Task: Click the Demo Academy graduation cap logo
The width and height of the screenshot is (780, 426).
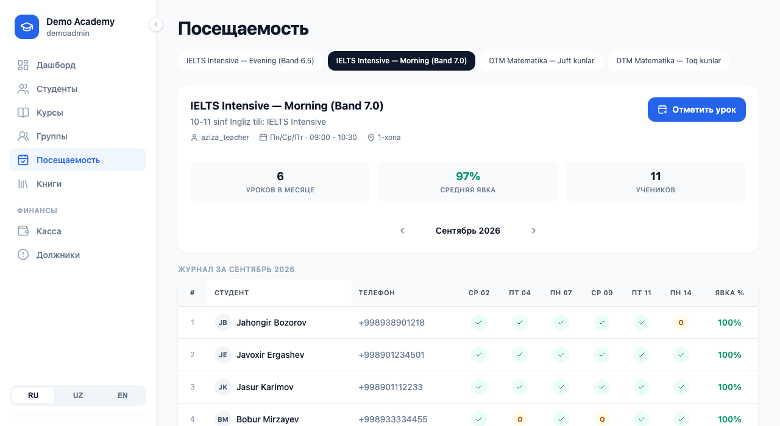Action: pos(27,27)
